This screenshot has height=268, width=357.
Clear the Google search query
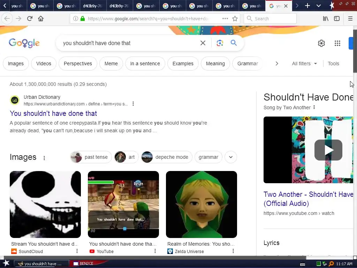203,43
